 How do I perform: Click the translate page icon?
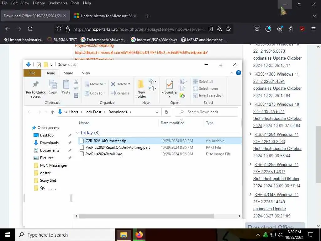tap(219, 29)
